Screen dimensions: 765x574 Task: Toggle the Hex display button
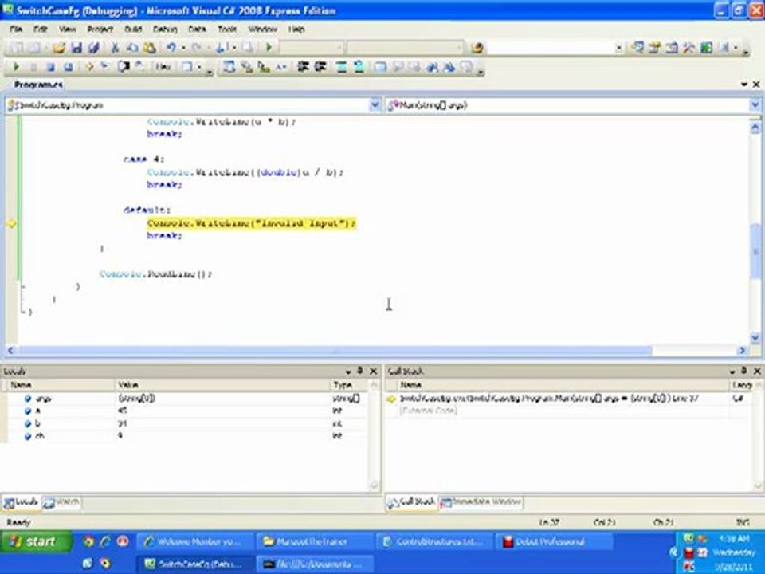tap(163, 68)
